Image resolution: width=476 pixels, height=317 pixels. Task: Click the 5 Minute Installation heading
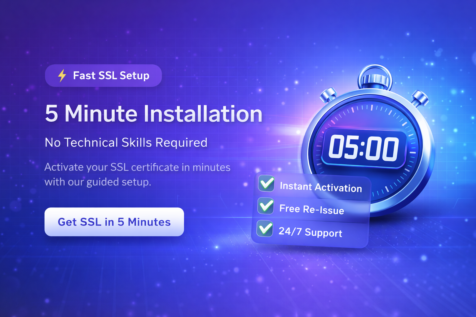154,114
